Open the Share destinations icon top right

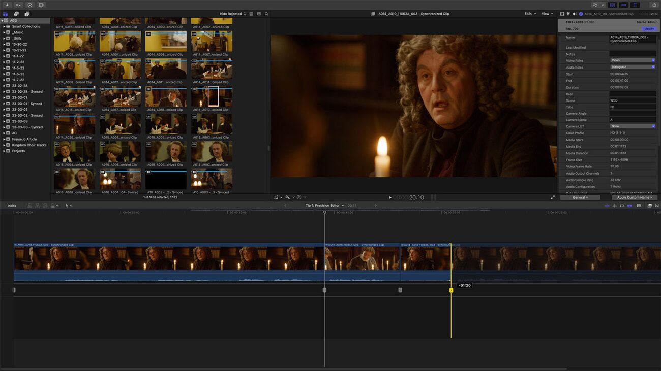click(x=654, y=5)
